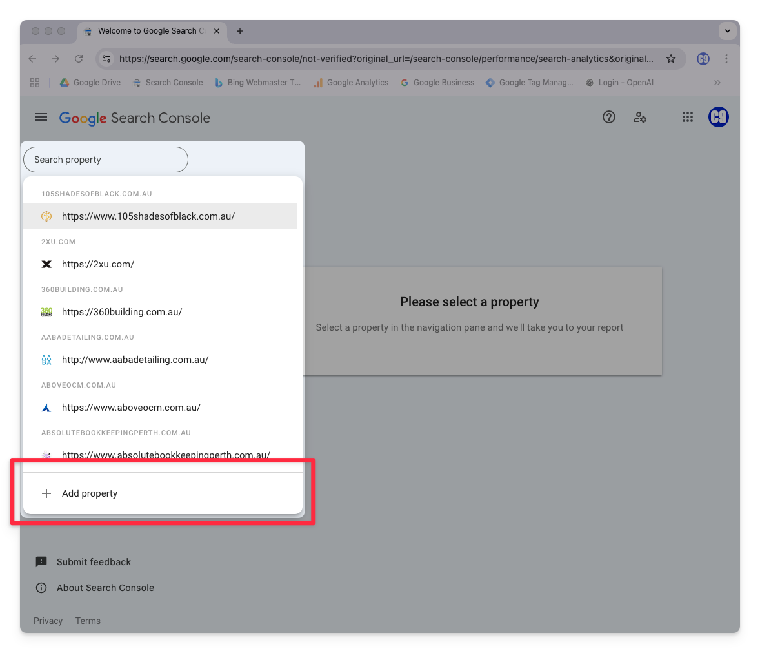The height and width of the screenshot is (653, 760).
Task: Open Chrome three-dot menu
Action: 726,59
